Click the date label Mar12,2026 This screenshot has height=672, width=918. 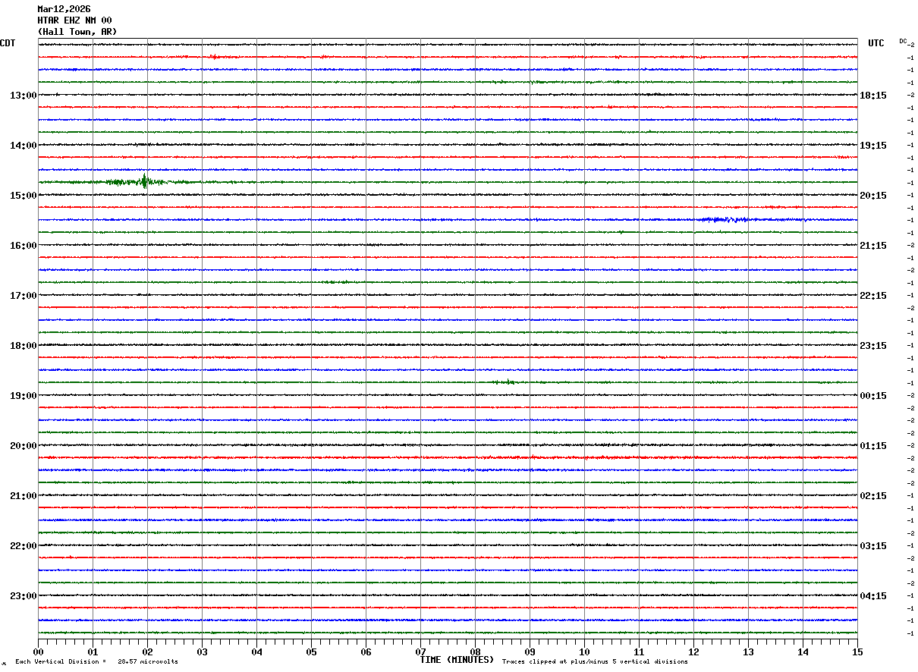tap(64, 9)
